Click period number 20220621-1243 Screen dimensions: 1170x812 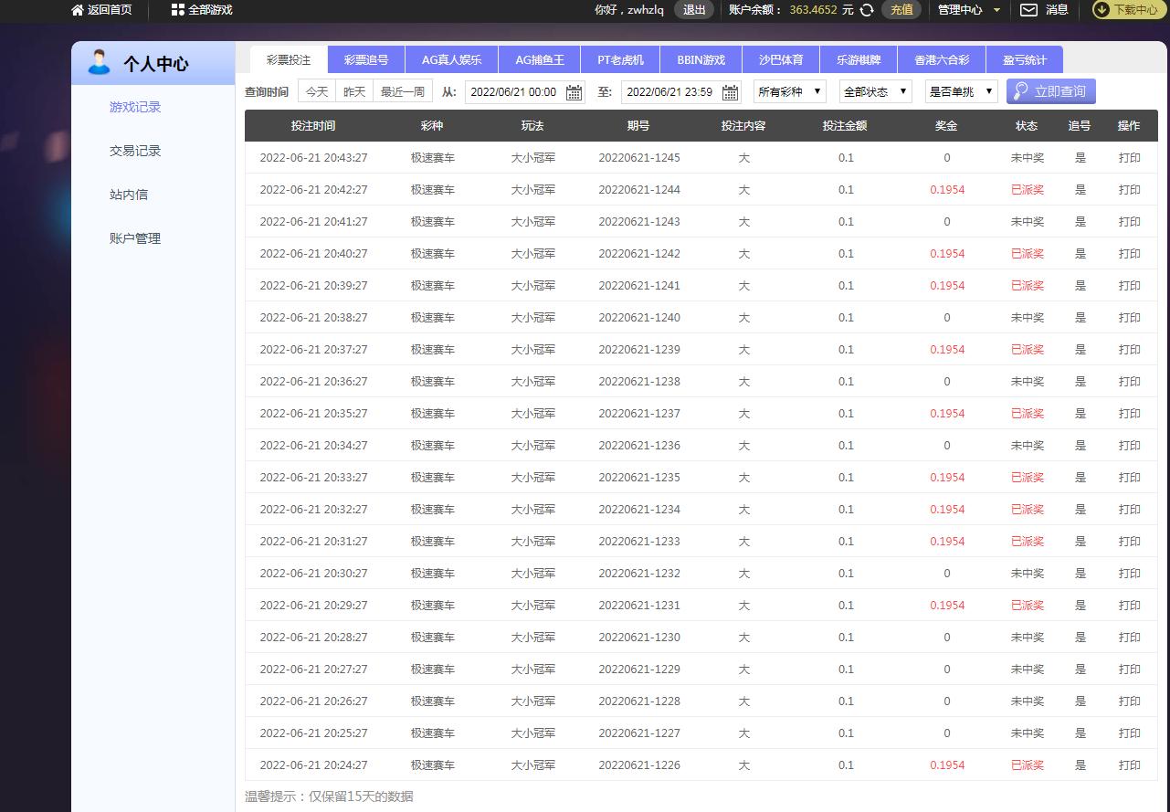(639, 221)
